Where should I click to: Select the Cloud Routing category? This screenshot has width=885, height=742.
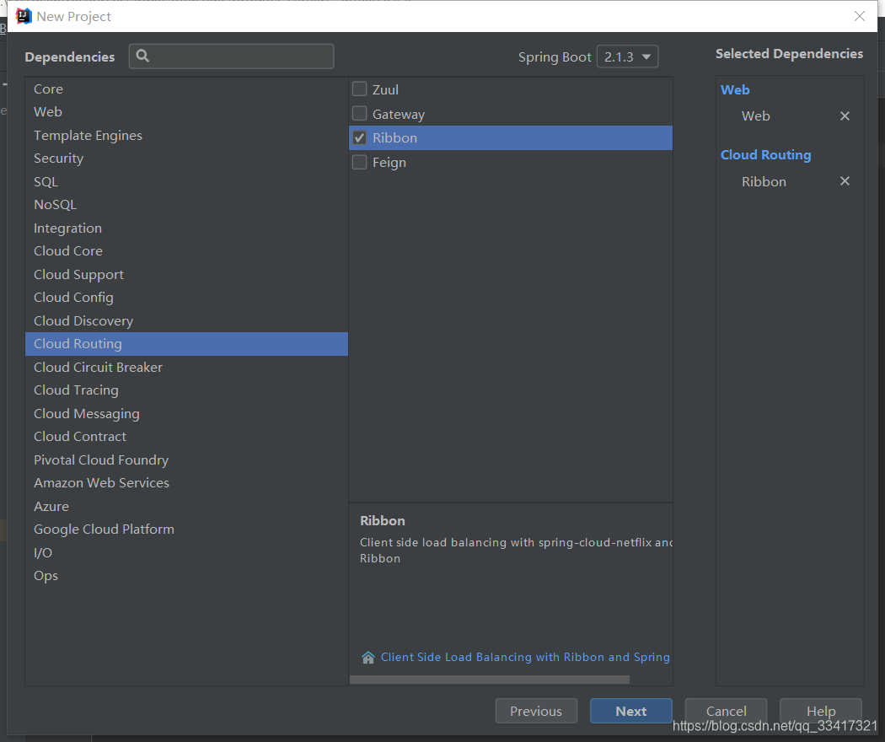pyautogui.click(x=186, y=344)
